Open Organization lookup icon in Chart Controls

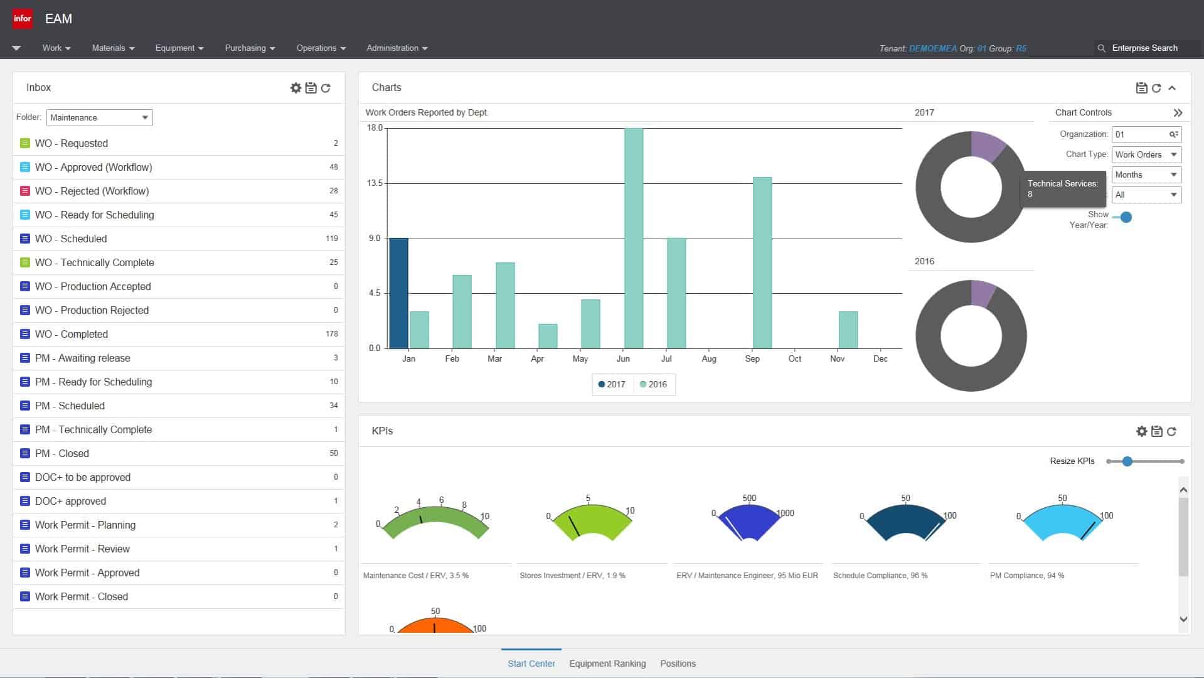(x=1173, y=134)
